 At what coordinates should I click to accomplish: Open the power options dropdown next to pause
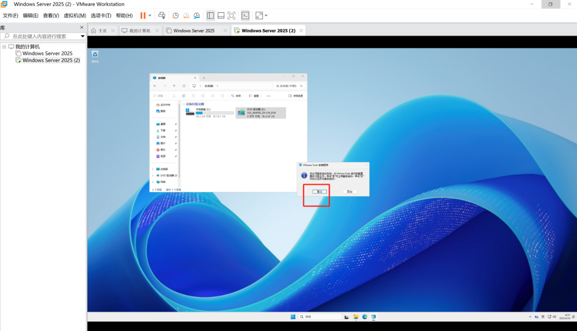click(150, 16)
